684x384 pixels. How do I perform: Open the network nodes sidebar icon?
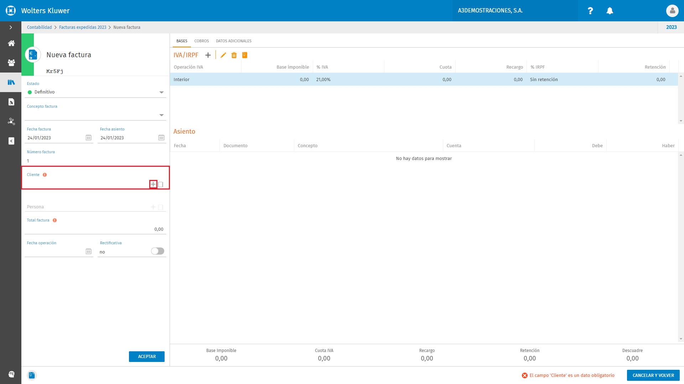point(11,122)
